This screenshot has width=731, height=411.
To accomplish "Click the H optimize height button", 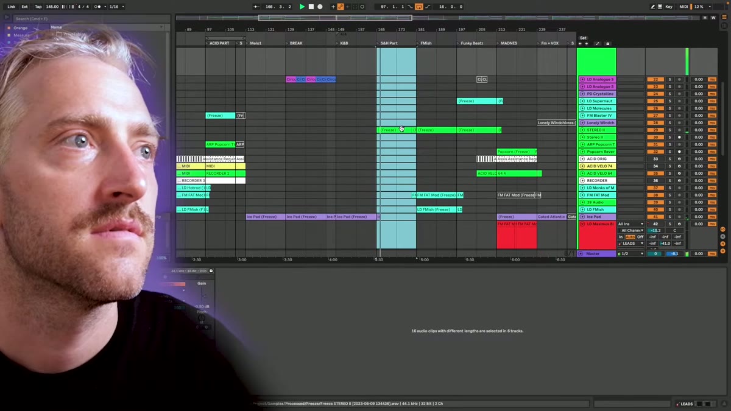I will (705, 18).
